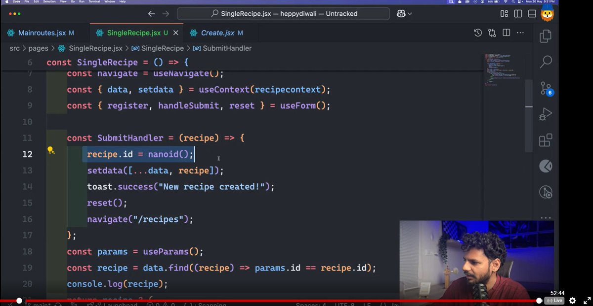Open the Timeline history icon in editor toolbar
This screenshot has width=593, height=306.
pyautogui.click(x=477, y=32)
